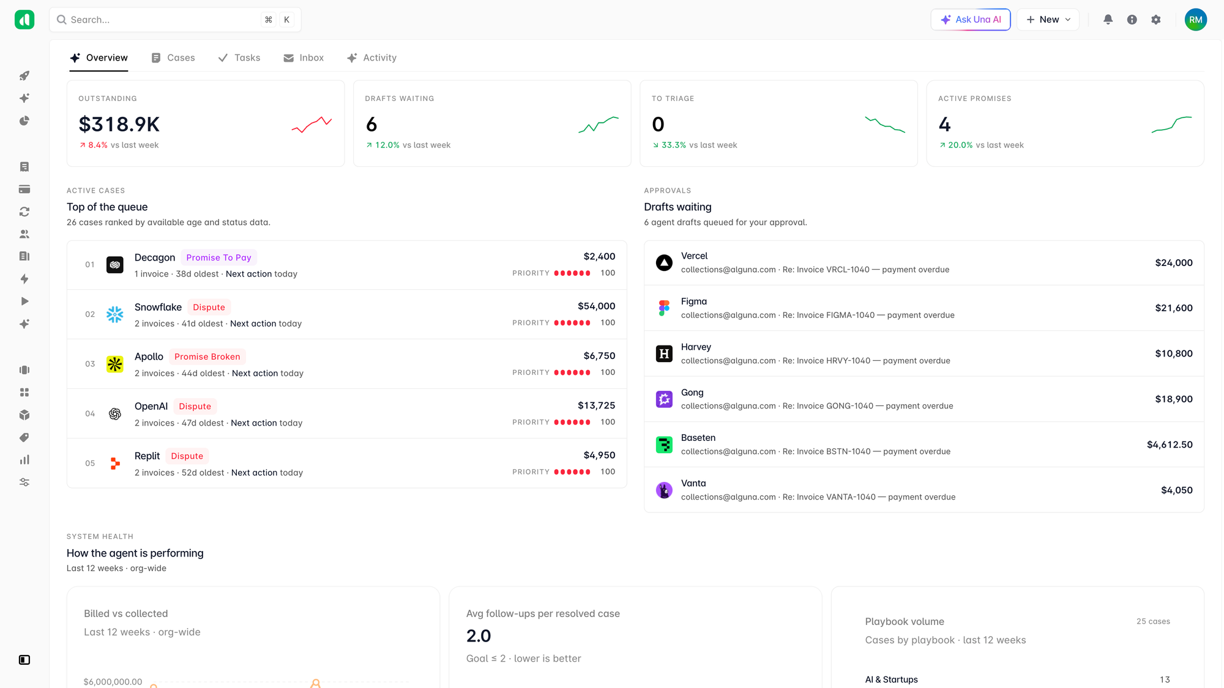1224x688 pixels.
Task: Click the Promise To Pay badge
Action: click(x=218, y=257)
